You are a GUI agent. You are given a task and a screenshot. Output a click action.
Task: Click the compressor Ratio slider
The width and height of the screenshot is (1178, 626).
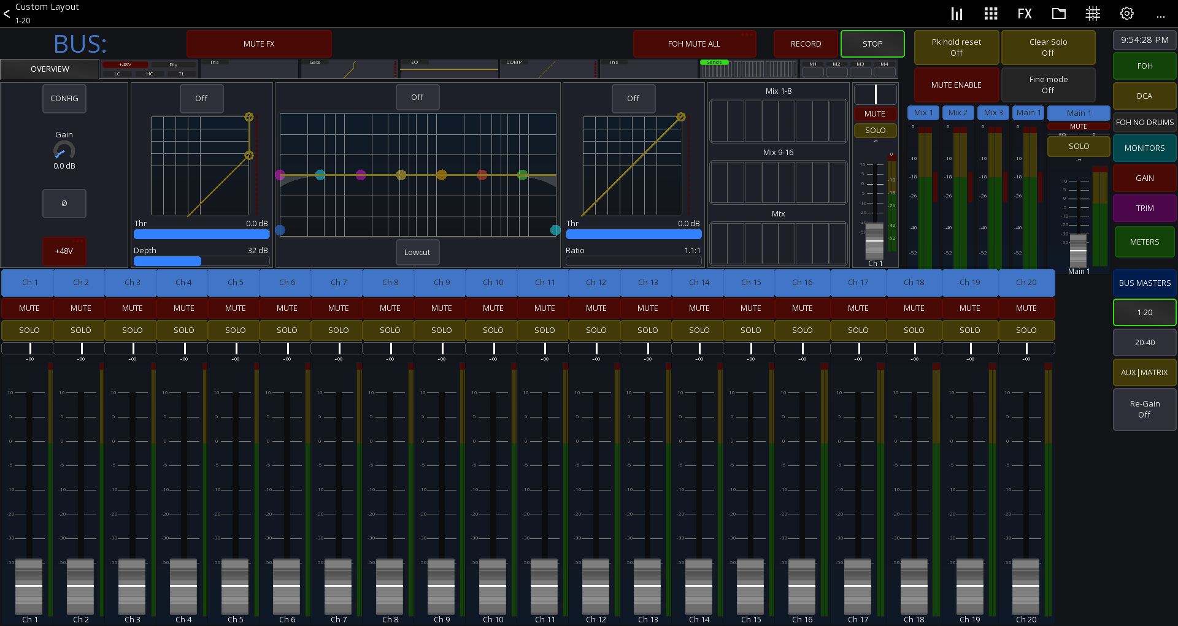click(633, 261)
